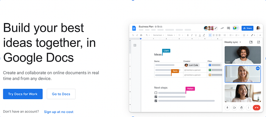
Task: Apply italic formatting with I icon
Action: click(x=192, y=35)
